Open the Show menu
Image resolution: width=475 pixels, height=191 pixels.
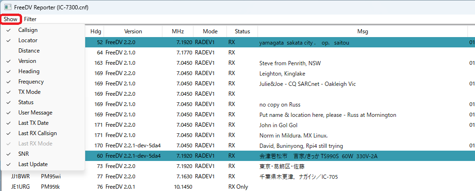tap(11, 19)
